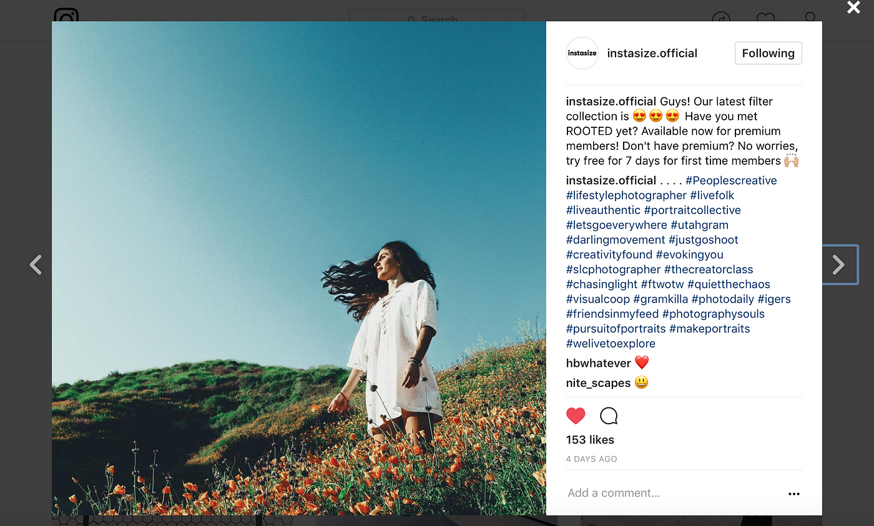The width and height of the screenshot is (874, 526).
Task: Open the #igers hashtag
Action: pyautogui.click(x=774, y=299)
